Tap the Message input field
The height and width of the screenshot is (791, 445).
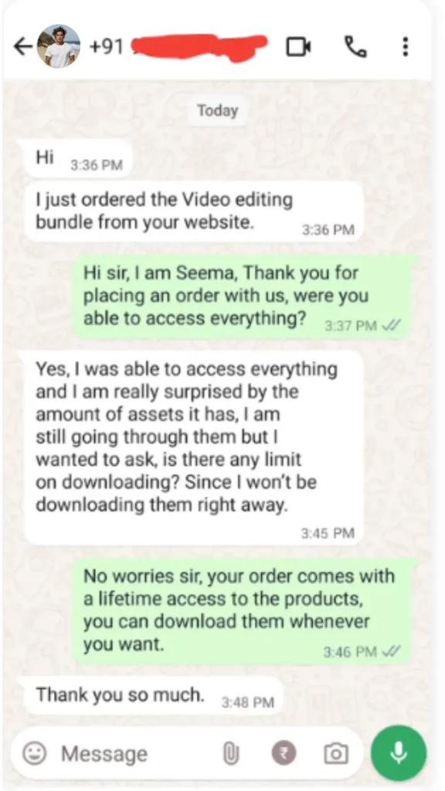point(136,754)
